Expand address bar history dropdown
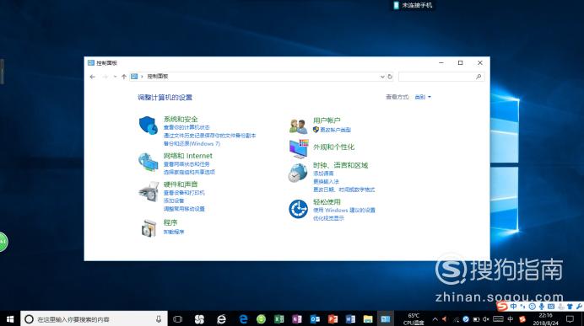The width and height of the screenshot is (584, 326). [x=382, y=77]
